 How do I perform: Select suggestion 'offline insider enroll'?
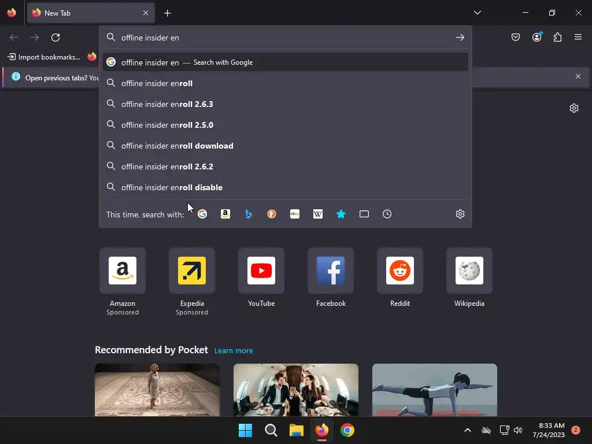pos(286,83)
